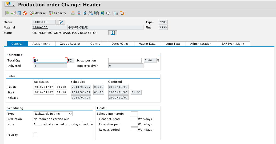This screenshot has width=276, height=144.
Task: Open the Dates/Qties tab
Action: pyautogui.click(x=120, y=44)
